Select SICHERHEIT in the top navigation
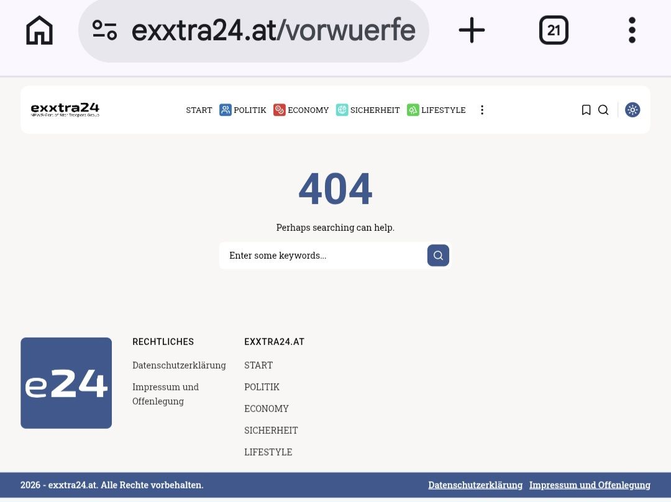Viewport: 671px width, 502px height. 368,110
